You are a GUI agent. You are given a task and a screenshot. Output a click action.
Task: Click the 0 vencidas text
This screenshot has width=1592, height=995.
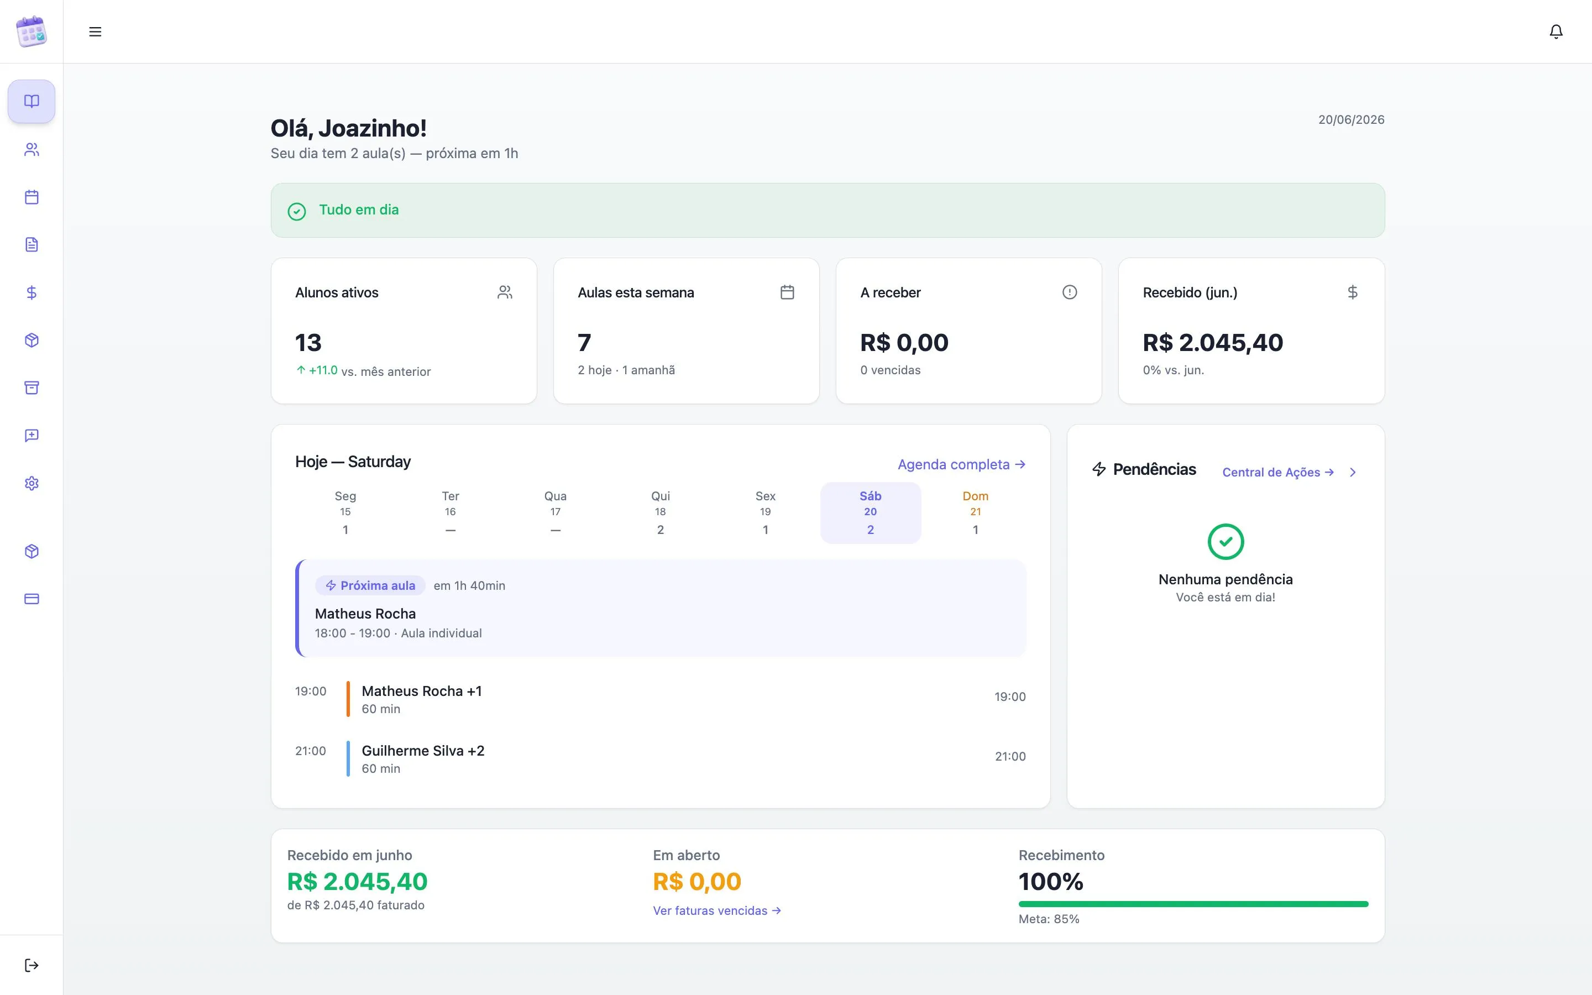point(890,370)
